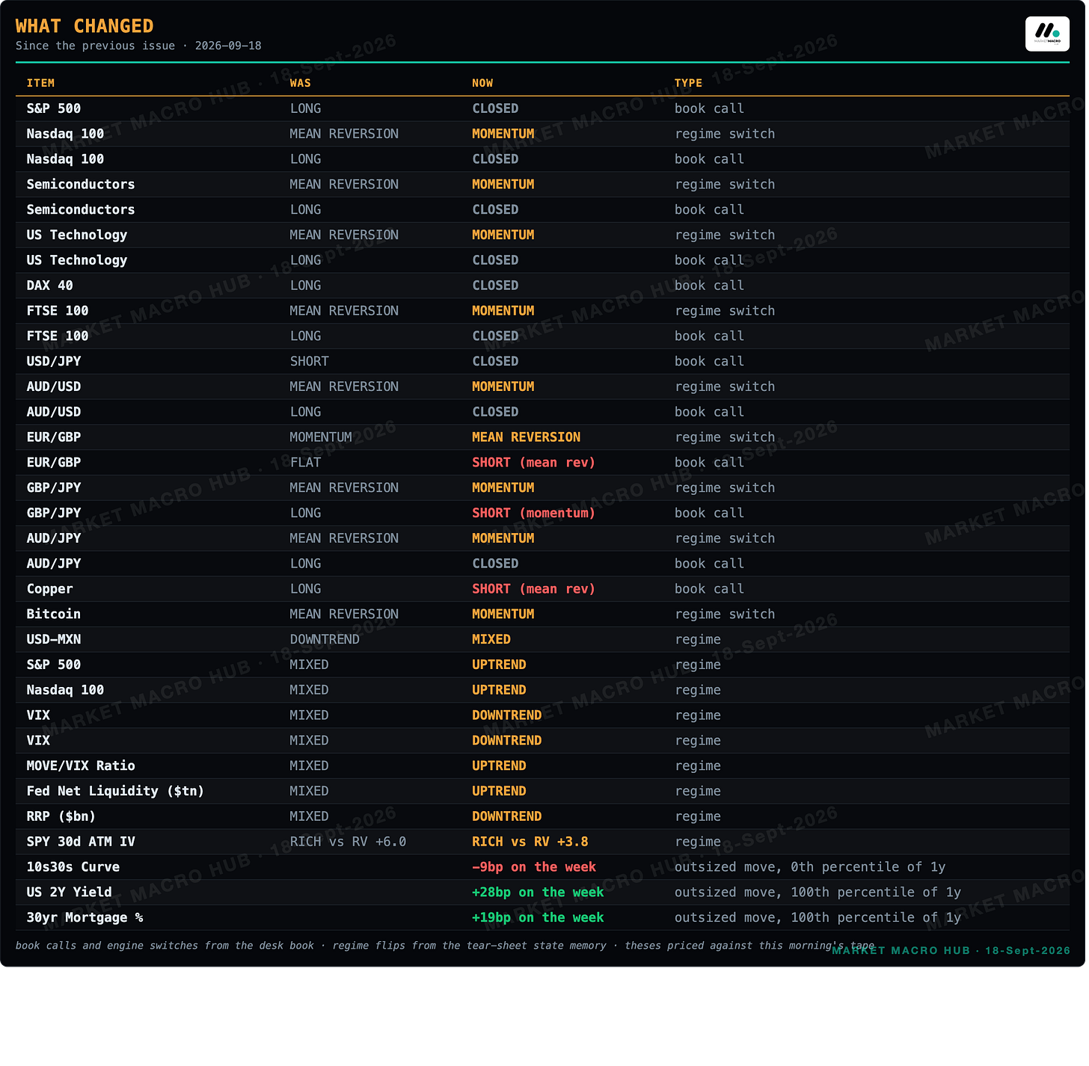
Task: Click MOMENTUM in the AUD/JPY row
Action: tap(503, 538)
